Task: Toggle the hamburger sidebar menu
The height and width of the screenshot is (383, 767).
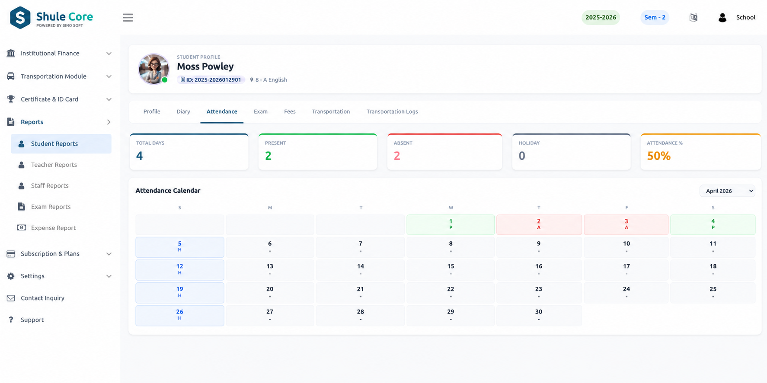Action: [128, 18]
